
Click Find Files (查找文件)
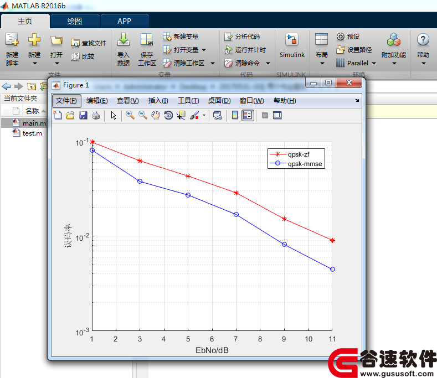pyautogui.click(x=89, y=43)
